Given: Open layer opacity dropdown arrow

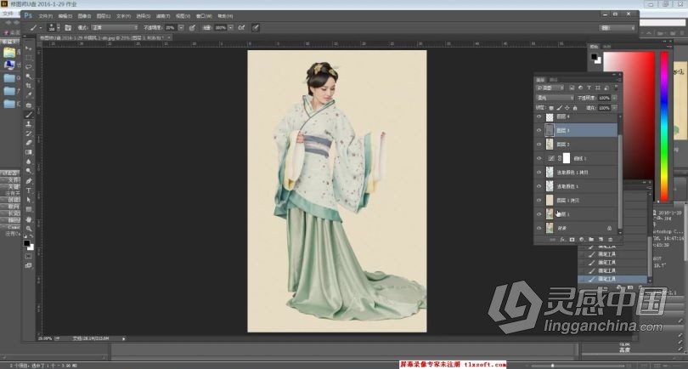Looking at the screenshot, I should 614,98.
